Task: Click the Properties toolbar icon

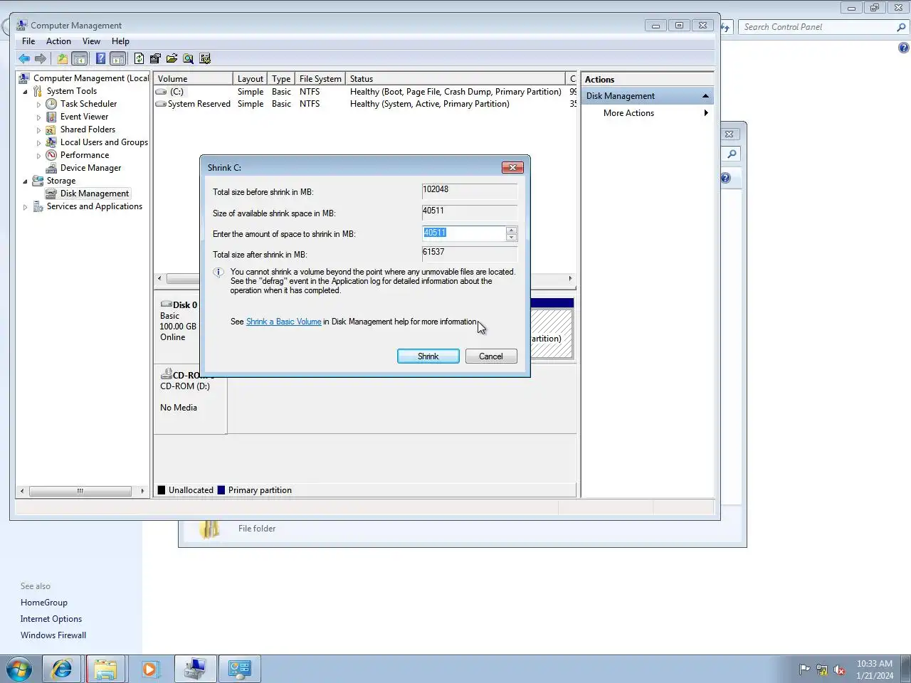Action: 155,59
